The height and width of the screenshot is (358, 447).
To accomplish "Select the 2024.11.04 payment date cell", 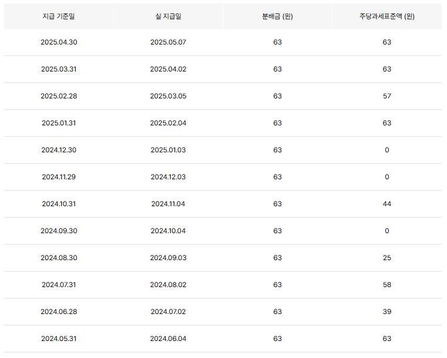I will point(168,204).
